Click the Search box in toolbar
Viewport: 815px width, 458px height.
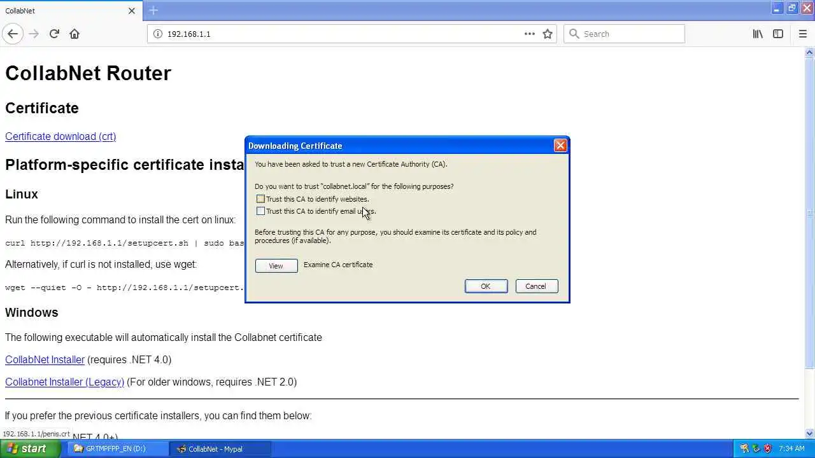click(x=624, y=34)
